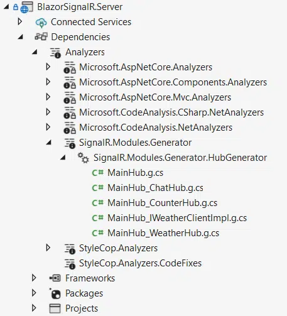The image size is (287, 316).
Task: Collapse the SignalR.Modules.Generator node
Action: click(49, 143)
